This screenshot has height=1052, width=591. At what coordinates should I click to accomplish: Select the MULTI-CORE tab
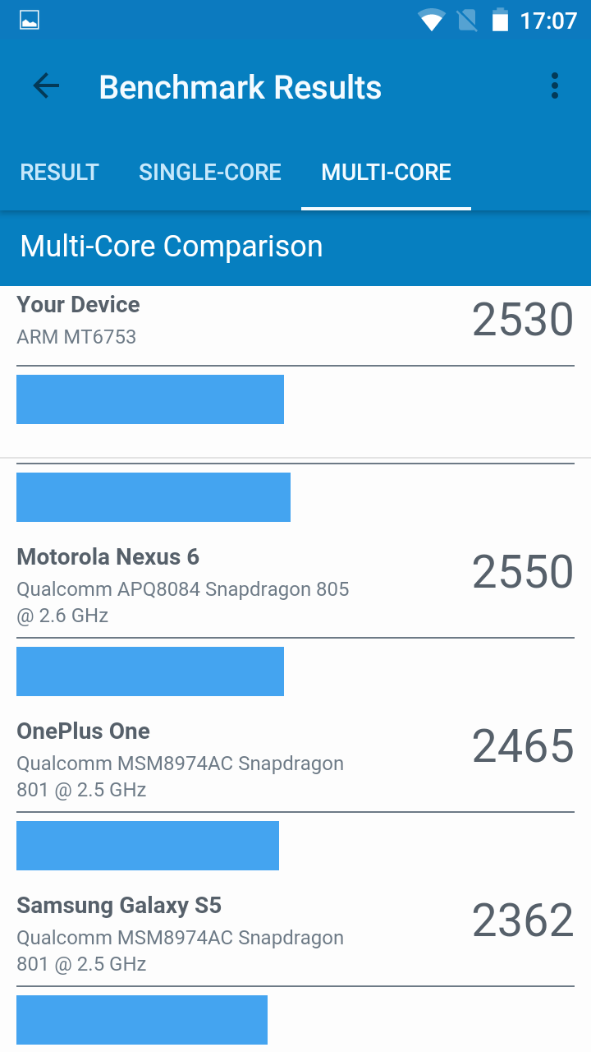386,172
